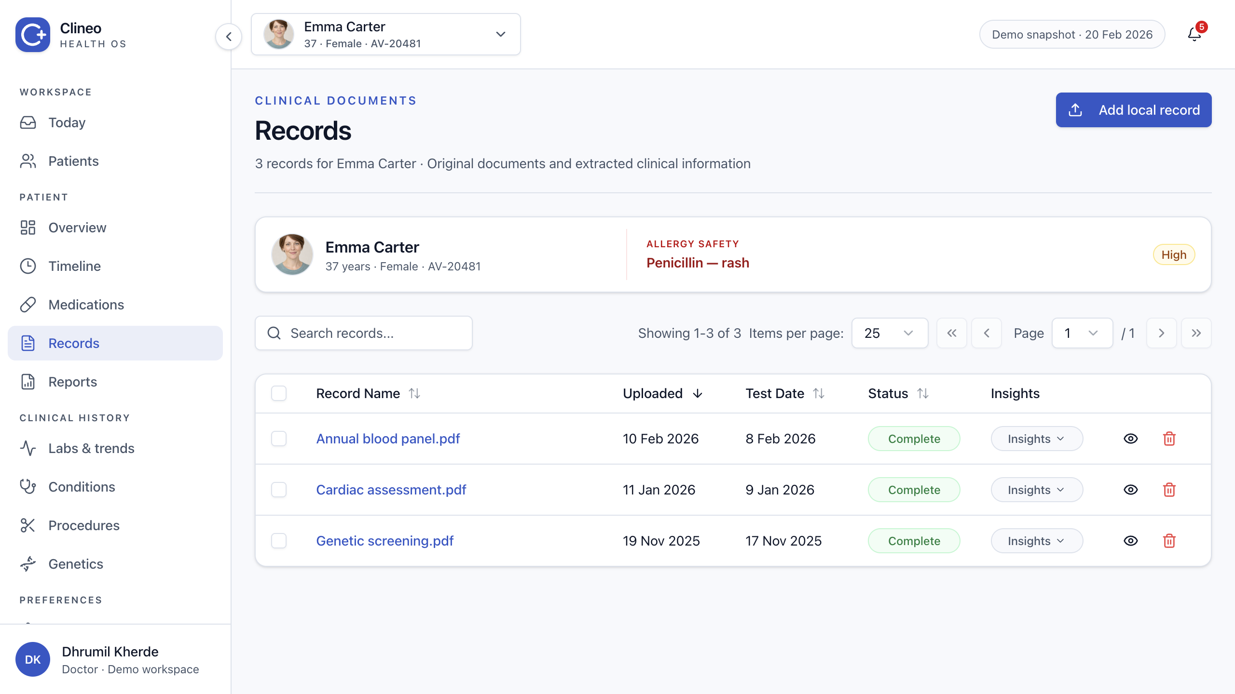This screenshot has height=694, width=1235.
Task: Open the Reports page
Action: coord(115,382)
